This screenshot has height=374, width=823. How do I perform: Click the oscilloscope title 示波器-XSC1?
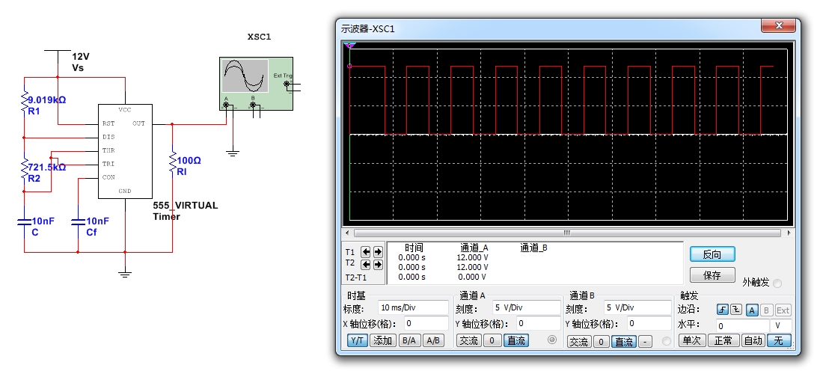point(367,29)
